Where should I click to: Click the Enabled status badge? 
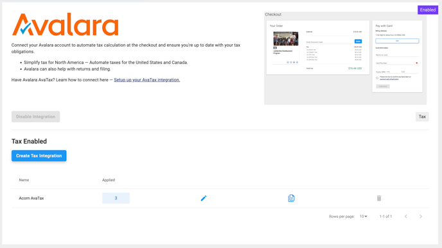(428, 10)
